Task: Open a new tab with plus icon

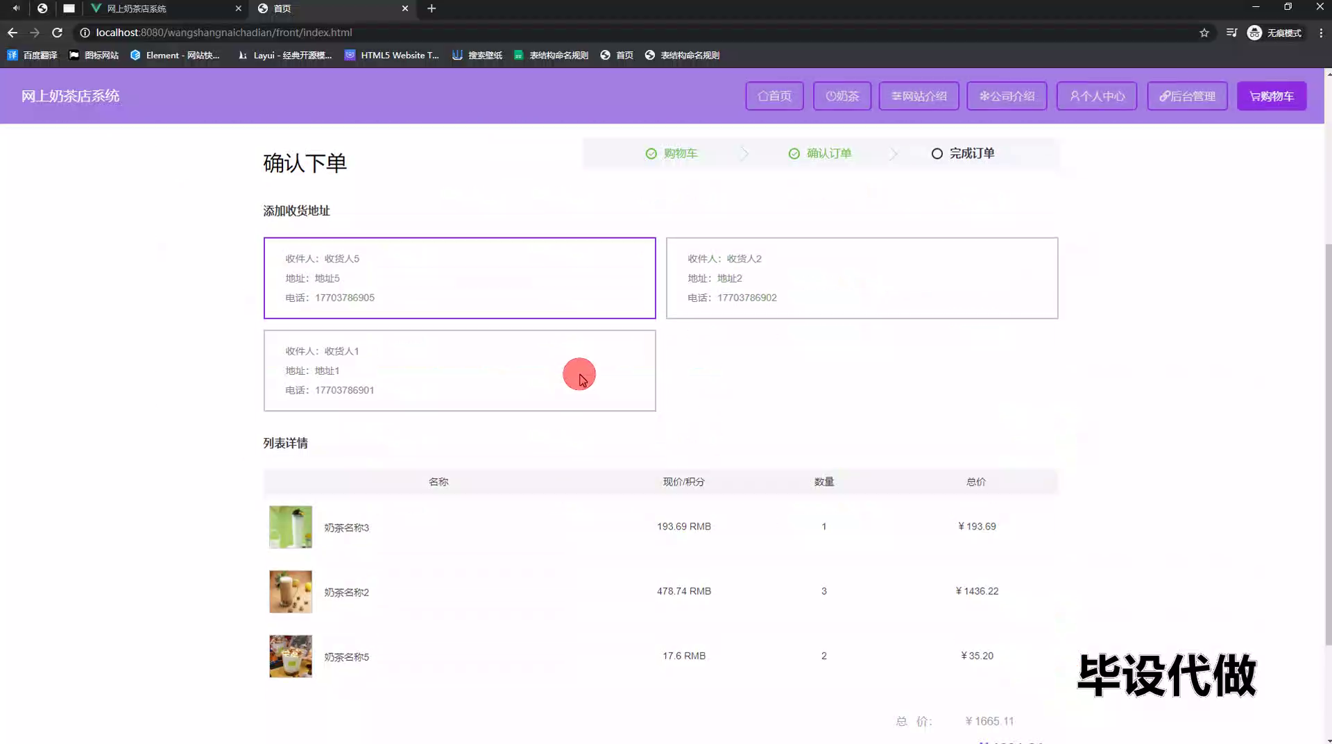Action: click(x=432, y=8)
